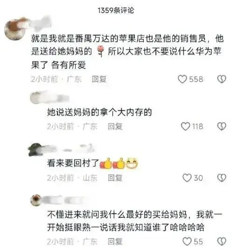
Task: Tap the 558 like count
Action: click(196, 79)
